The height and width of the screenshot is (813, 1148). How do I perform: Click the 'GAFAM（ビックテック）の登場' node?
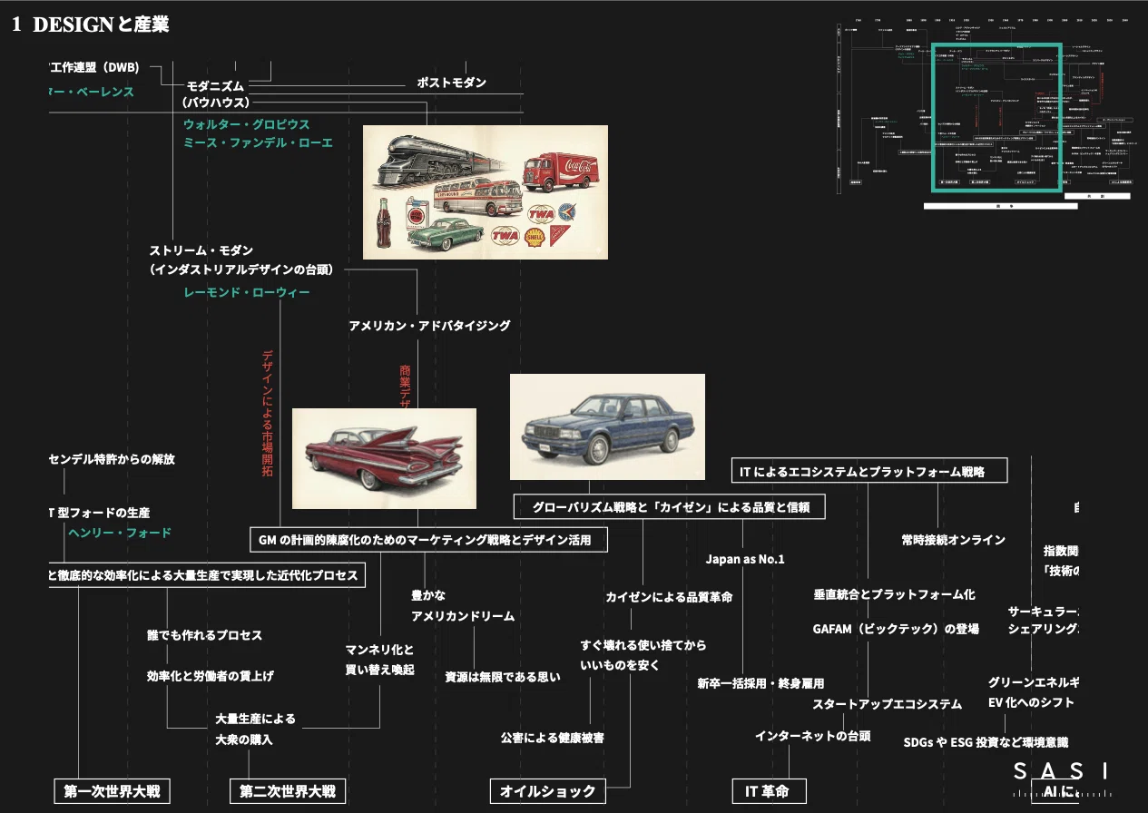pos(896,629)
